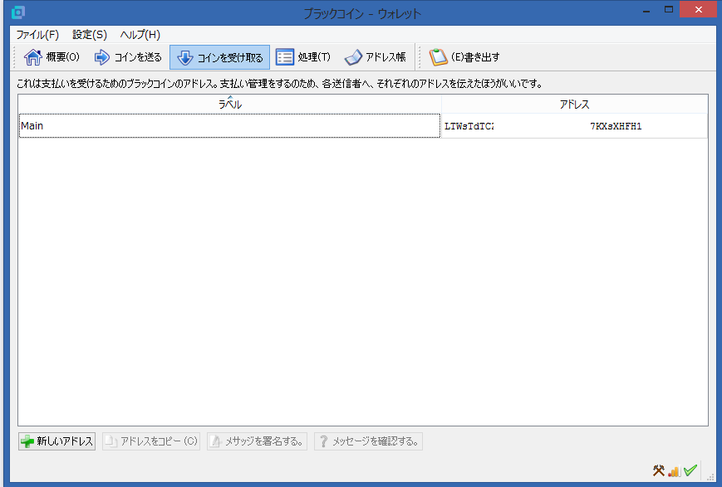Click the mining pickaxe status icon
The image size is (722, 487).
click(659, 470)
